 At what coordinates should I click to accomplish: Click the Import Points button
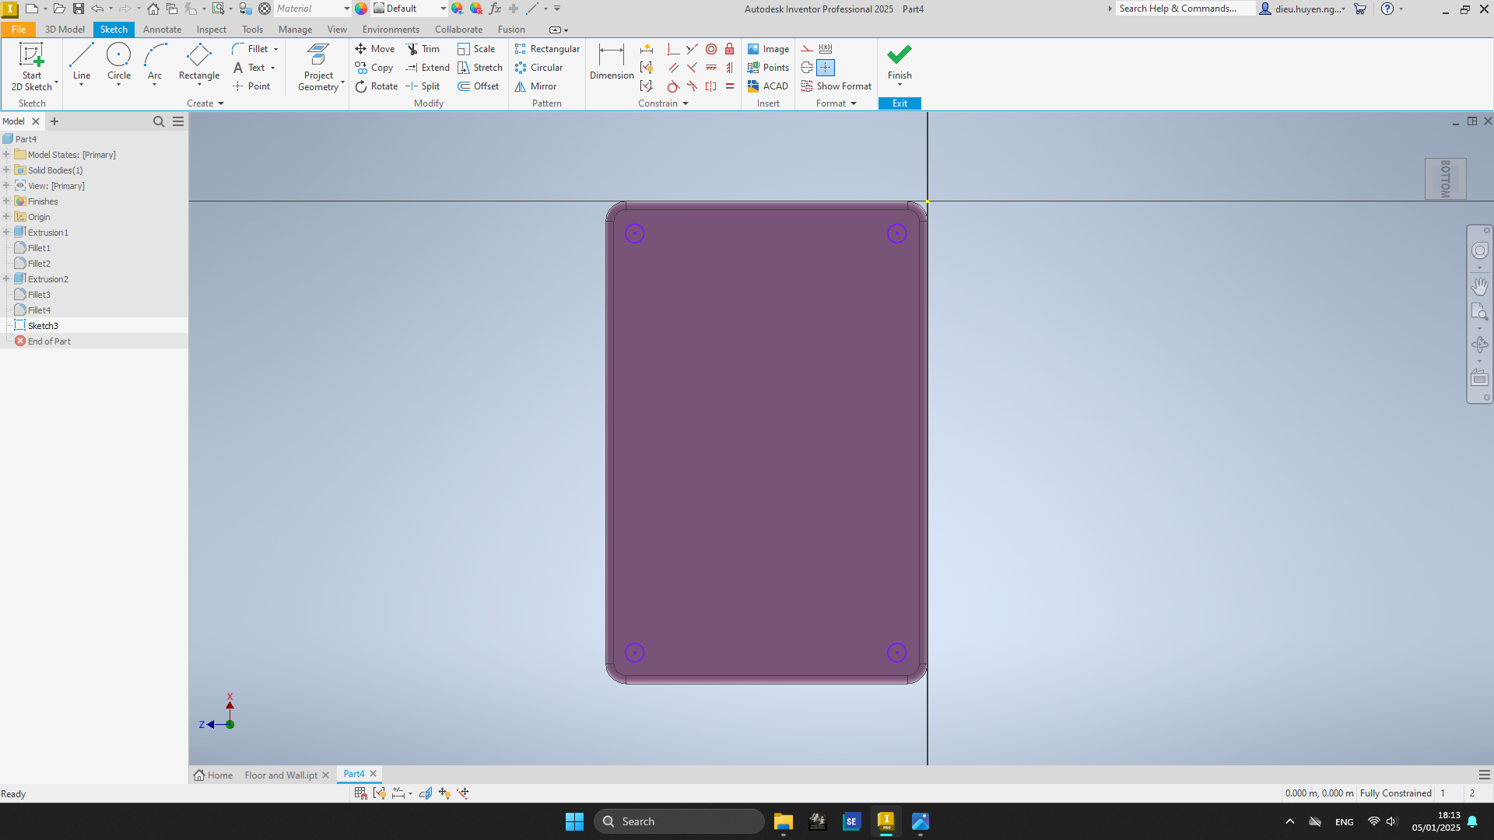[768, 68]
